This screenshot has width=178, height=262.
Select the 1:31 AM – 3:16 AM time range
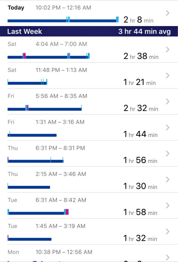pyautogui.click(x=60, y=122)
